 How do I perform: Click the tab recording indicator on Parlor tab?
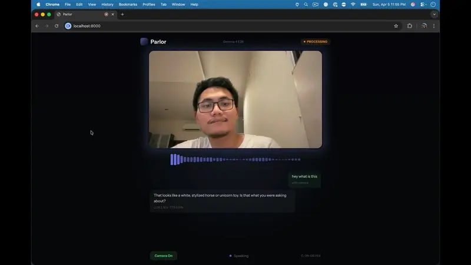pyautogui.click(x=106, y=14)
